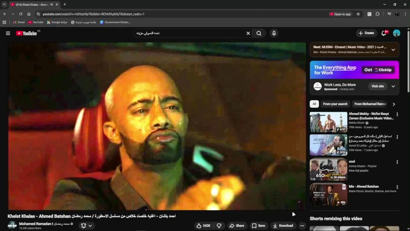
Task: Open Mix - Ahmed Batshan thumbnail
Action: coord(328,194)
